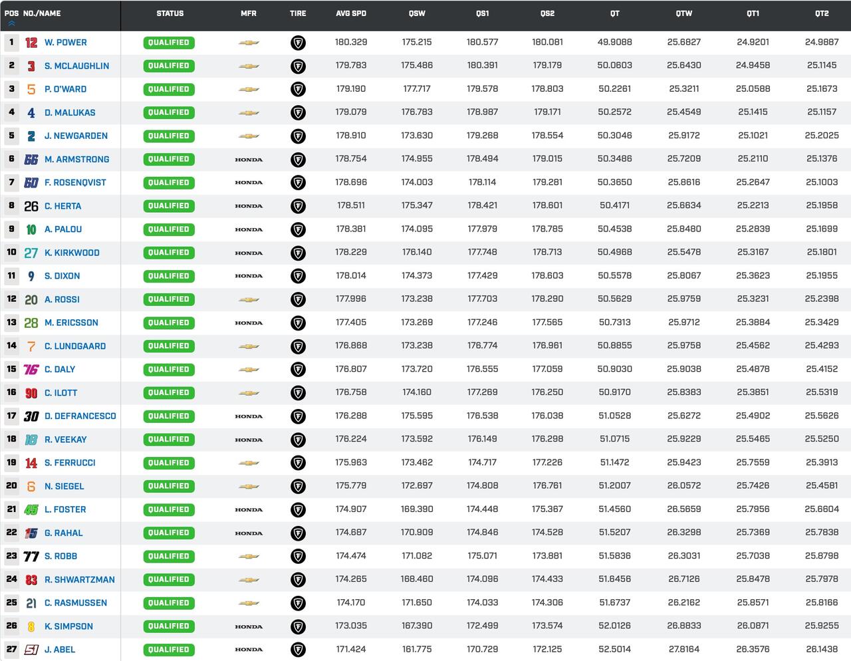Click the Honda logo in M. Armstrong's row
The width and height of the screenshot is (851, 661).
[249, 160]
